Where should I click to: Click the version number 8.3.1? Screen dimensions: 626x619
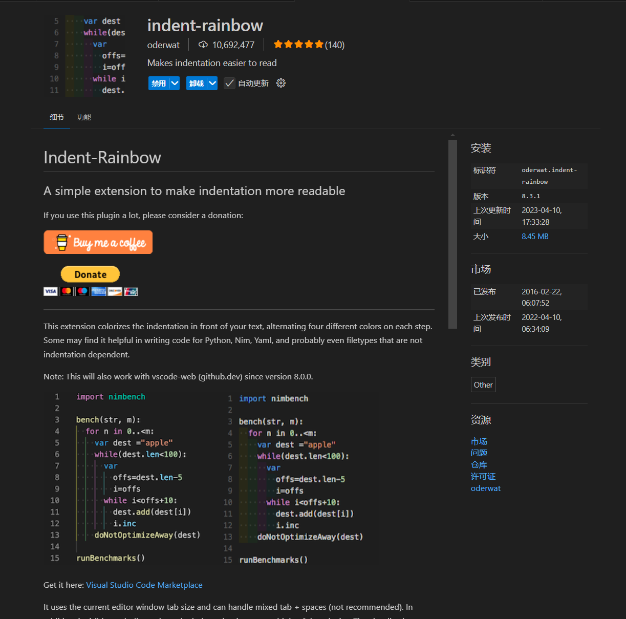click(x=531, y=196)
